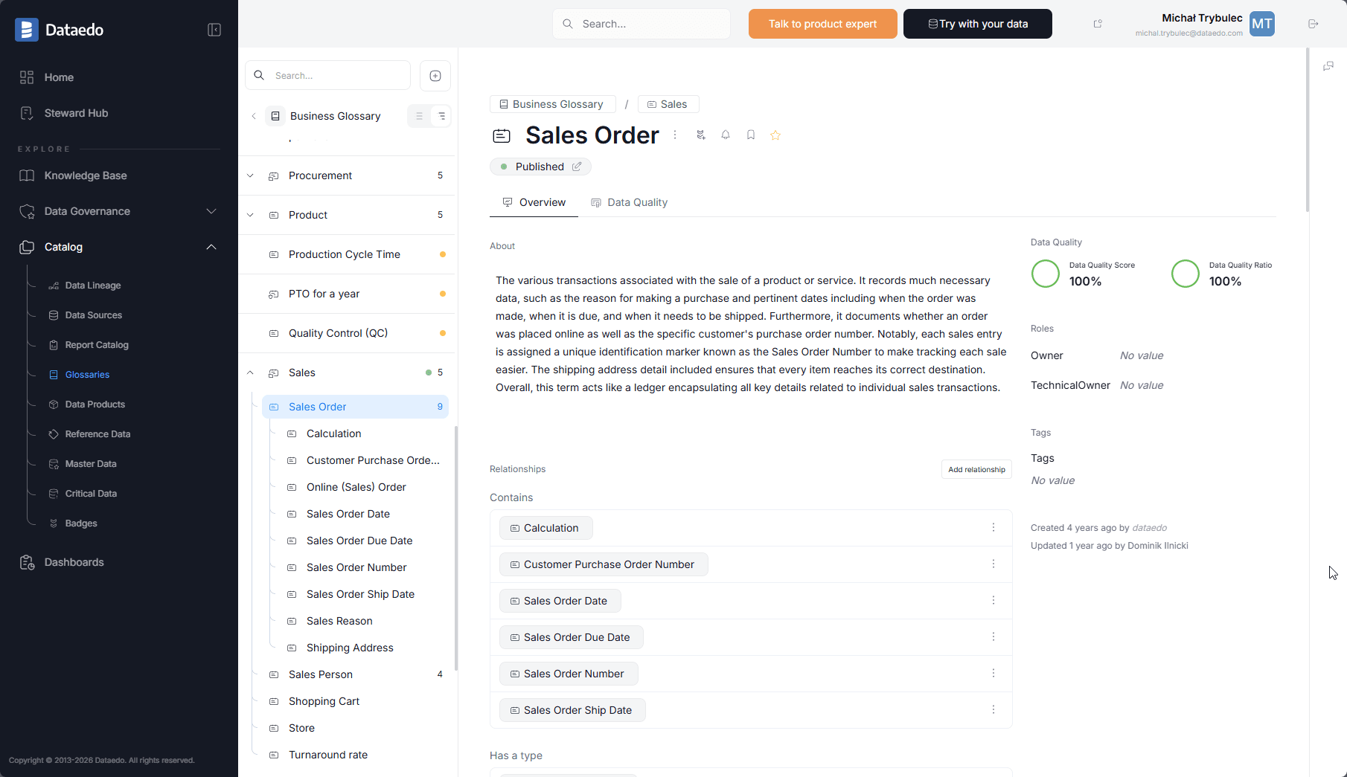Select Sales Order in the tree

(x=355, y=407)
